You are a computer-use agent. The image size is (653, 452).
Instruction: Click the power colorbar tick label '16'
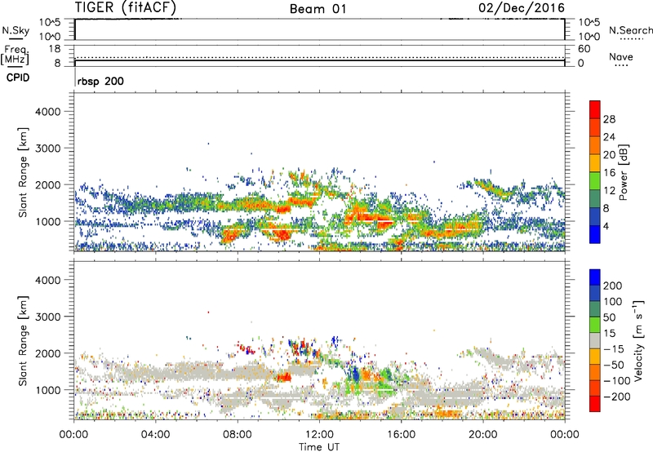(609, 173)
